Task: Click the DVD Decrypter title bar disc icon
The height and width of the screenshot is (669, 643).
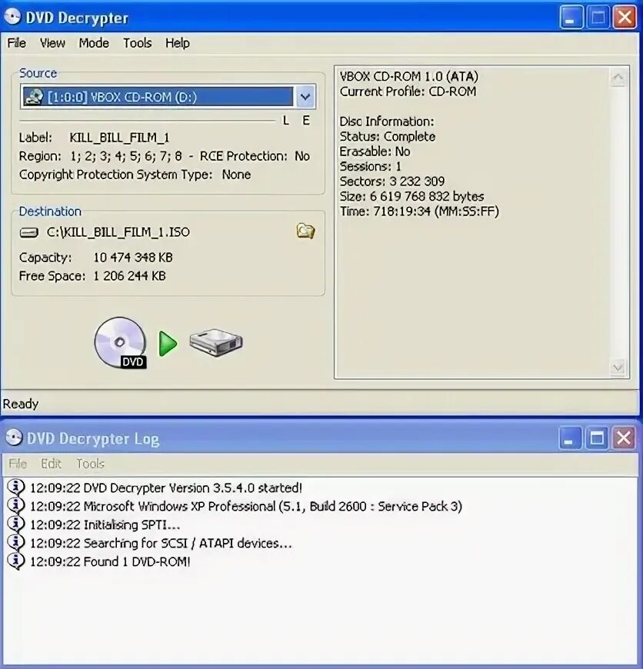Action: click(x=12, y=17)
